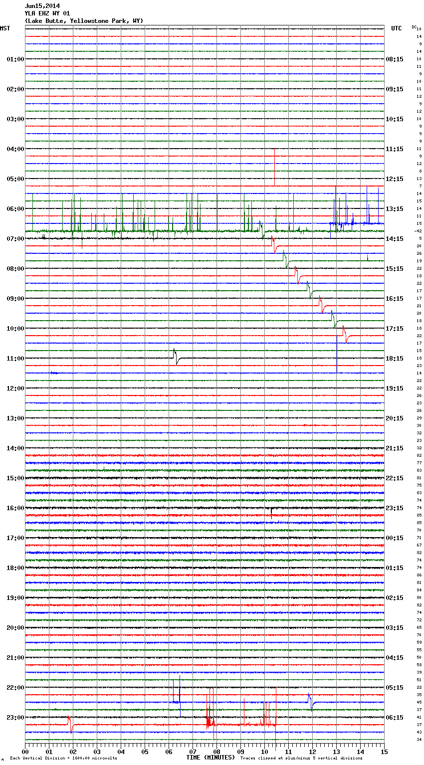
Task: Click the '19:15' UTC row label
Action: point(395,388)
